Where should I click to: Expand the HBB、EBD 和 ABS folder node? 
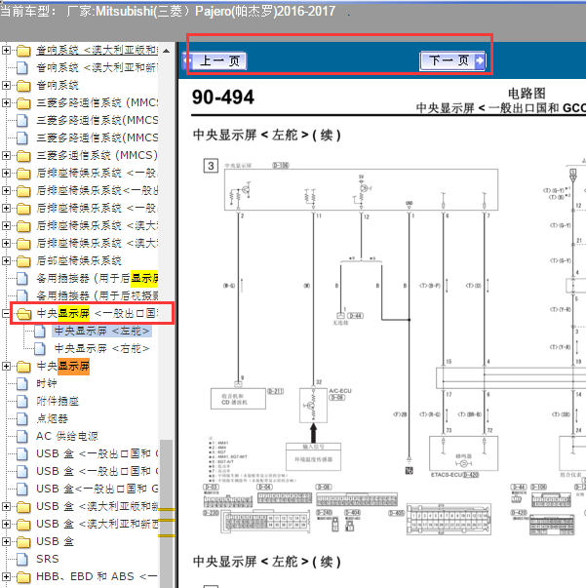click(6, 576)
